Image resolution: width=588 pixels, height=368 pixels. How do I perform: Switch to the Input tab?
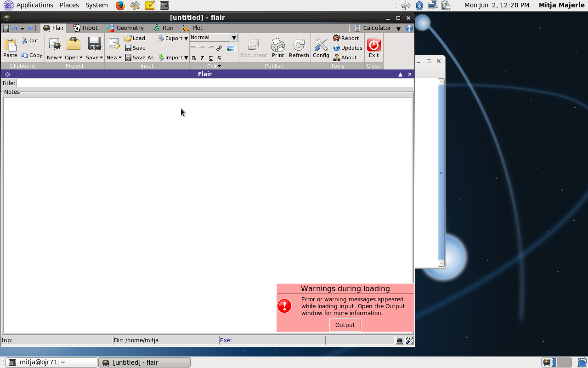tap(85, 28)
